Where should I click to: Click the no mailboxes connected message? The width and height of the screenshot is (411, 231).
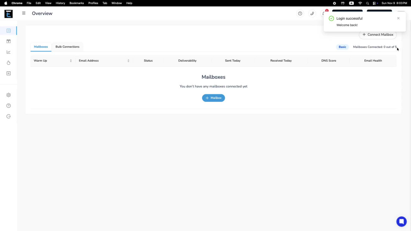tap(213, 86)
